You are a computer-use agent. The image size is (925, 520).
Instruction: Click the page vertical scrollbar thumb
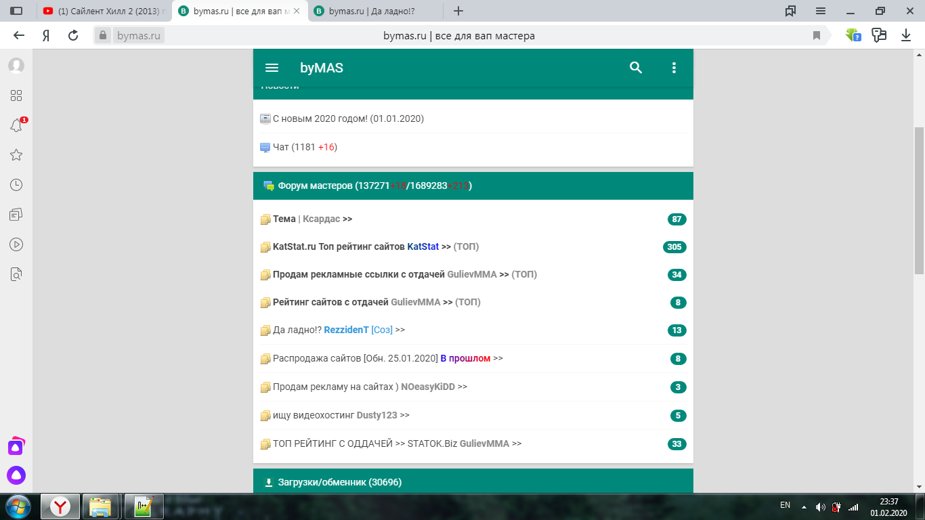click(x=919, y=200)
